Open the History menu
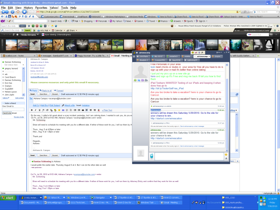This screenshot has width=280, height=210. click(x=28, y=8)
